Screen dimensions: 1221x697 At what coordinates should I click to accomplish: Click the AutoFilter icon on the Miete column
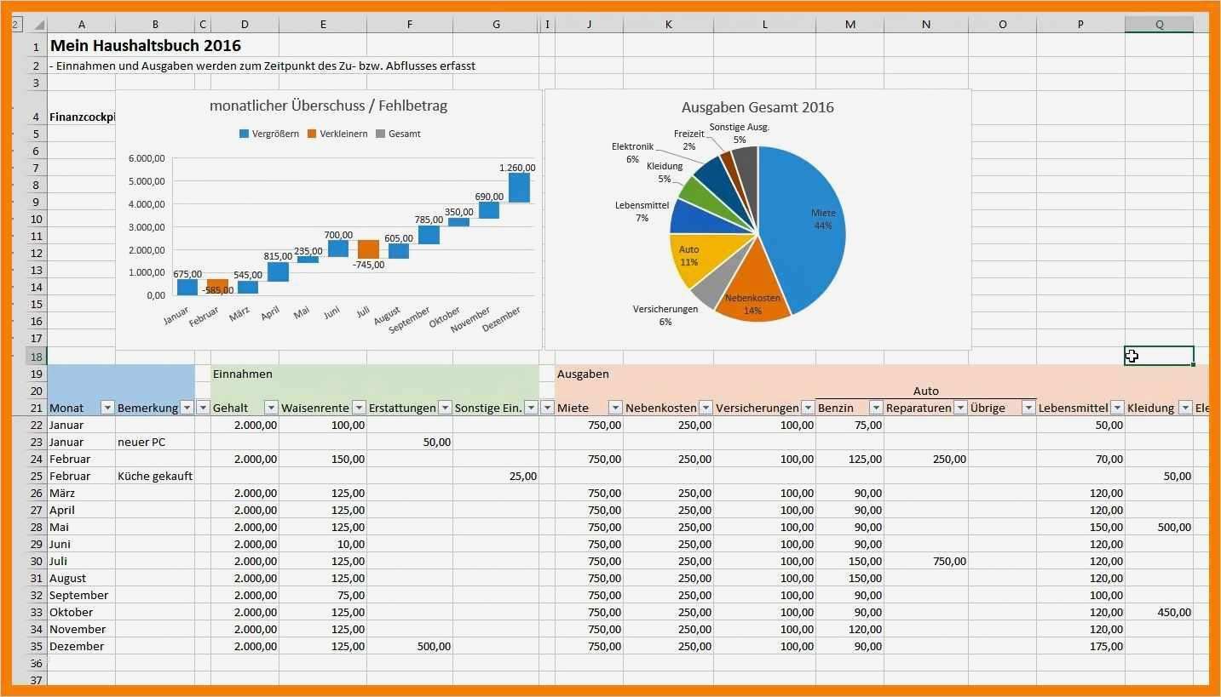(616, 408)
